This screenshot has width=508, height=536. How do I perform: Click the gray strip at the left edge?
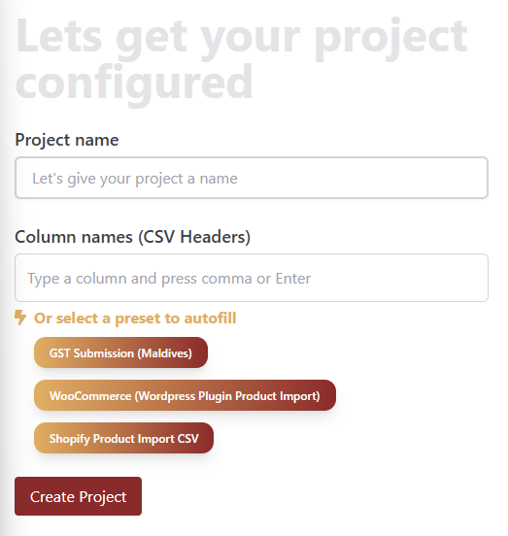[4, 268]
